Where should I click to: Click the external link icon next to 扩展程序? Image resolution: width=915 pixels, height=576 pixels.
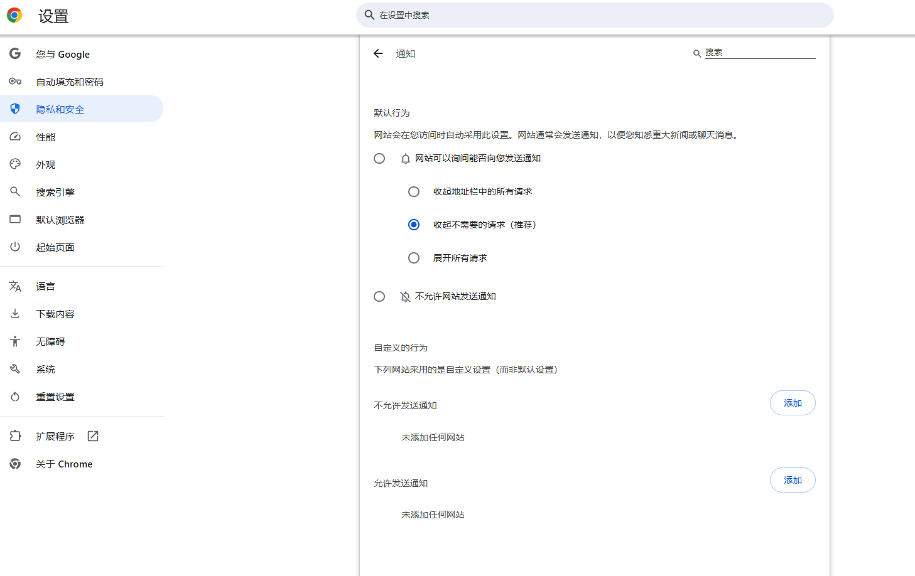tap(93, 436)
